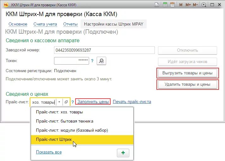Click the green plus to create new price list

(123, 153)
